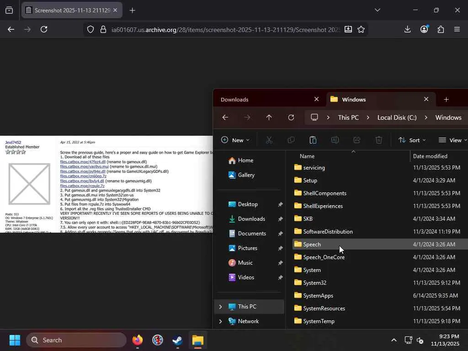Go back in File Explorer
Image resolution: width=468 pixels, height=351 pixels.
click(225, 117)
